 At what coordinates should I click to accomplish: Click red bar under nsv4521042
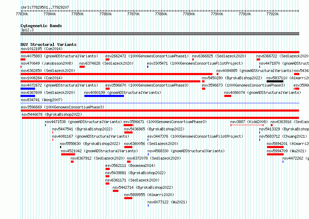[68, 154]
